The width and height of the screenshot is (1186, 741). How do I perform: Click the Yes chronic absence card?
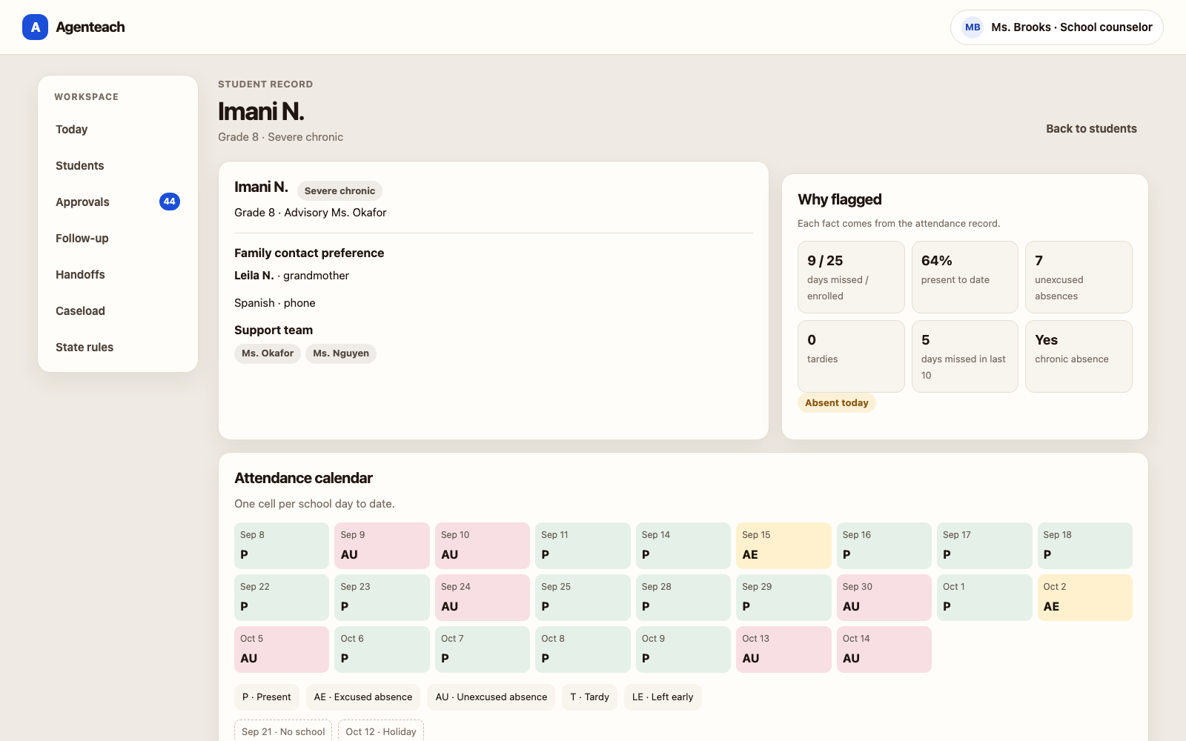(x=1079, y=356)
